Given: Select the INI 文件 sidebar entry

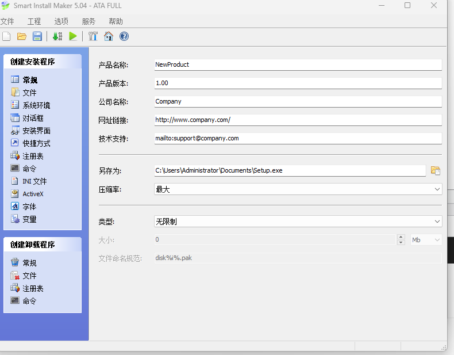Looking at the screenshot, I should click(x=34, y=181).
